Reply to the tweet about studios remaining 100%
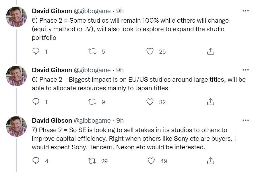256x172 pixels. 36,51
